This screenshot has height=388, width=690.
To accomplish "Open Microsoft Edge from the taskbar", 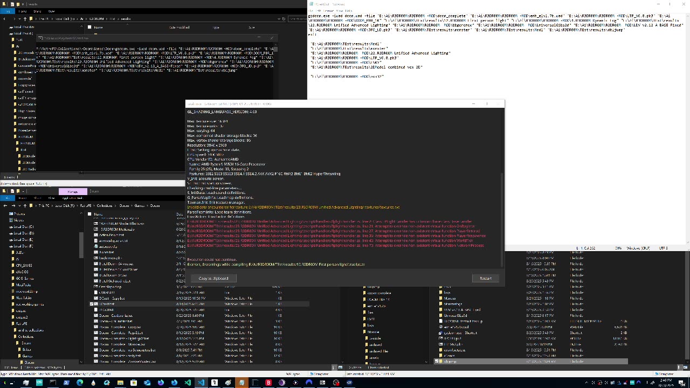I will [x=80, y=383].
